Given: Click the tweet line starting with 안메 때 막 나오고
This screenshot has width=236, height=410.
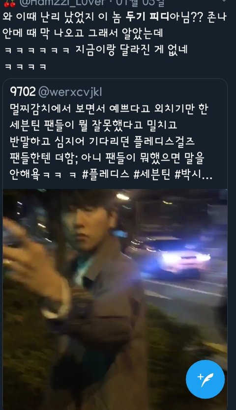Looking at the screenshot, I should point(83,33).
